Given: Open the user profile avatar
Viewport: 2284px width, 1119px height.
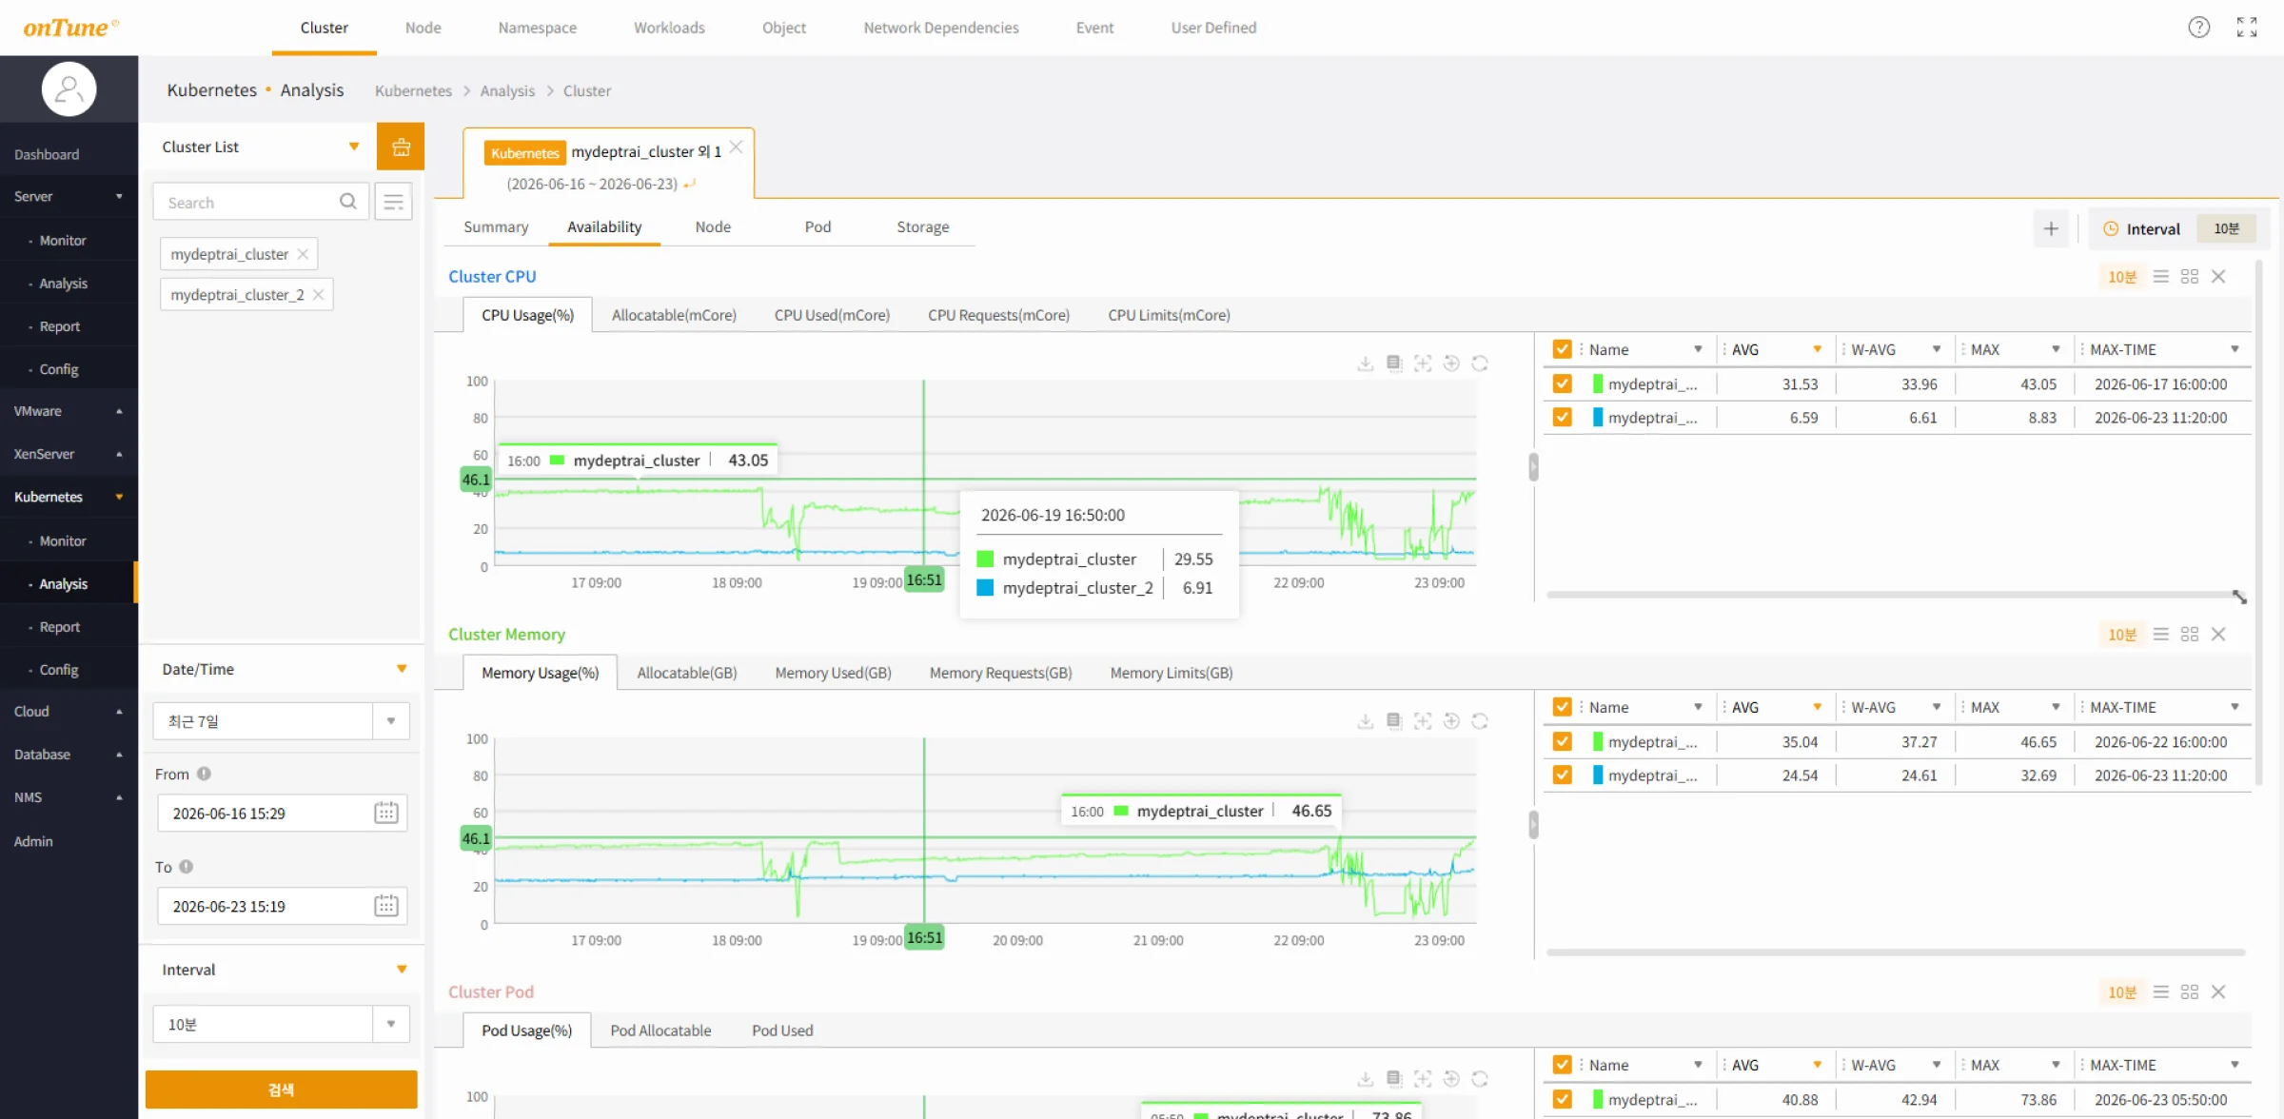Looking at the screenshot, I should [x=69, y=89].
